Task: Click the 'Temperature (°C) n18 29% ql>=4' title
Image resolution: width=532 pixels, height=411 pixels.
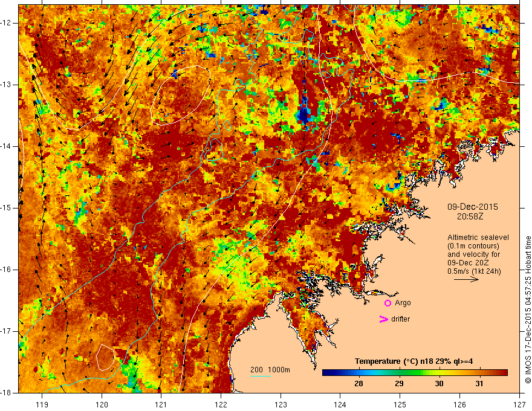Action: [x=414, y=361]
